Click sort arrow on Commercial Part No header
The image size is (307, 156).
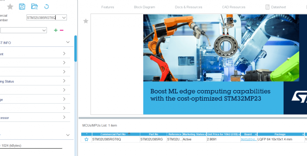point(129,134)
